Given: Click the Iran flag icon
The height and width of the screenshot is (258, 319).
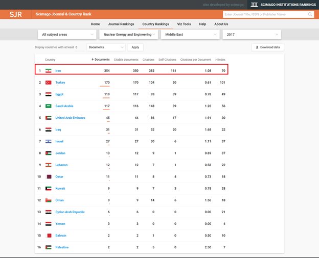Looking at the screenshot, I should (49, 70).
